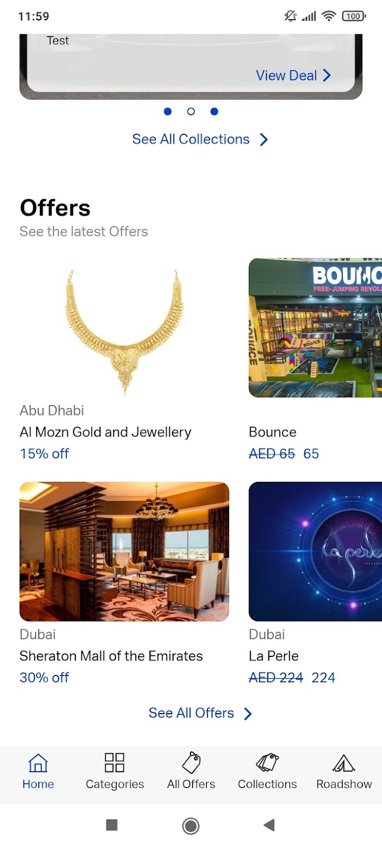This screenshot has height=849, width=382.
Task: Tap the recent apps square icon
Action: click(x=112, y=825)
